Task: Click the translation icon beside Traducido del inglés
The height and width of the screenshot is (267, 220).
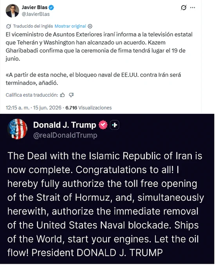Action: tap(9, 26)
